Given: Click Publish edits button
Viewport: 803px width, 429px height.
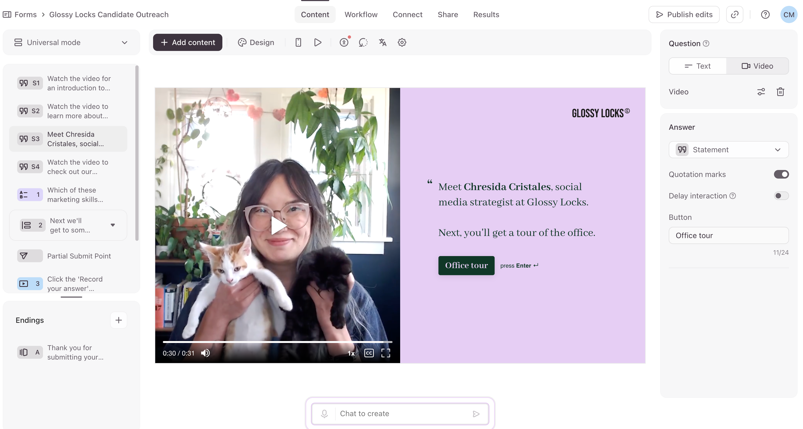Looking at the screenshot, I should (684, 15).
